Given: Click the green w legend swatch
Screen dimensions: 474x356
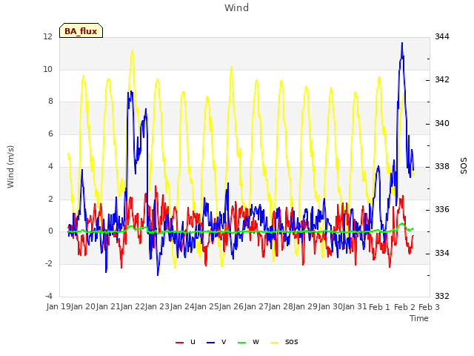Looking at the screenshot, I should pyautogui.click(x=242, y=343).
